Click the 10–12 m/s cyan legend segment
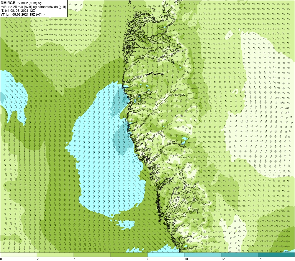Image resolution: width=295 pixels, height=261 pixels. point(203,255)
